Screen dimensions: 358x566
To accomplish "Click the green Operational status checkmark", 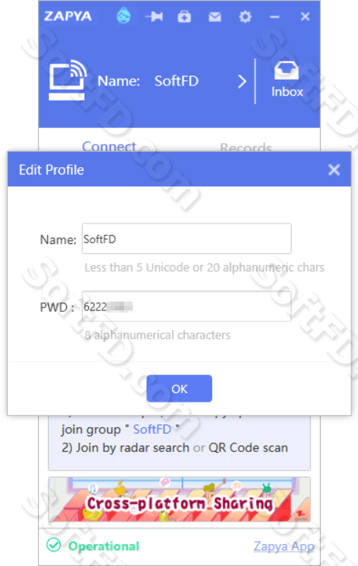I will [x=54, y=545].
